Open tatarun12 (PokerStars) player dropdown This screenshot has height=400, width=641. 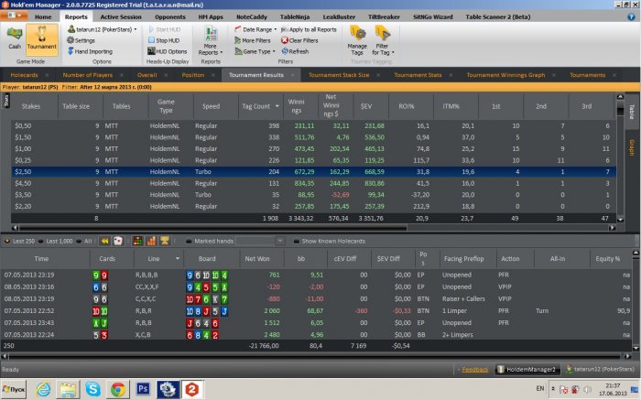pos(103,29)
